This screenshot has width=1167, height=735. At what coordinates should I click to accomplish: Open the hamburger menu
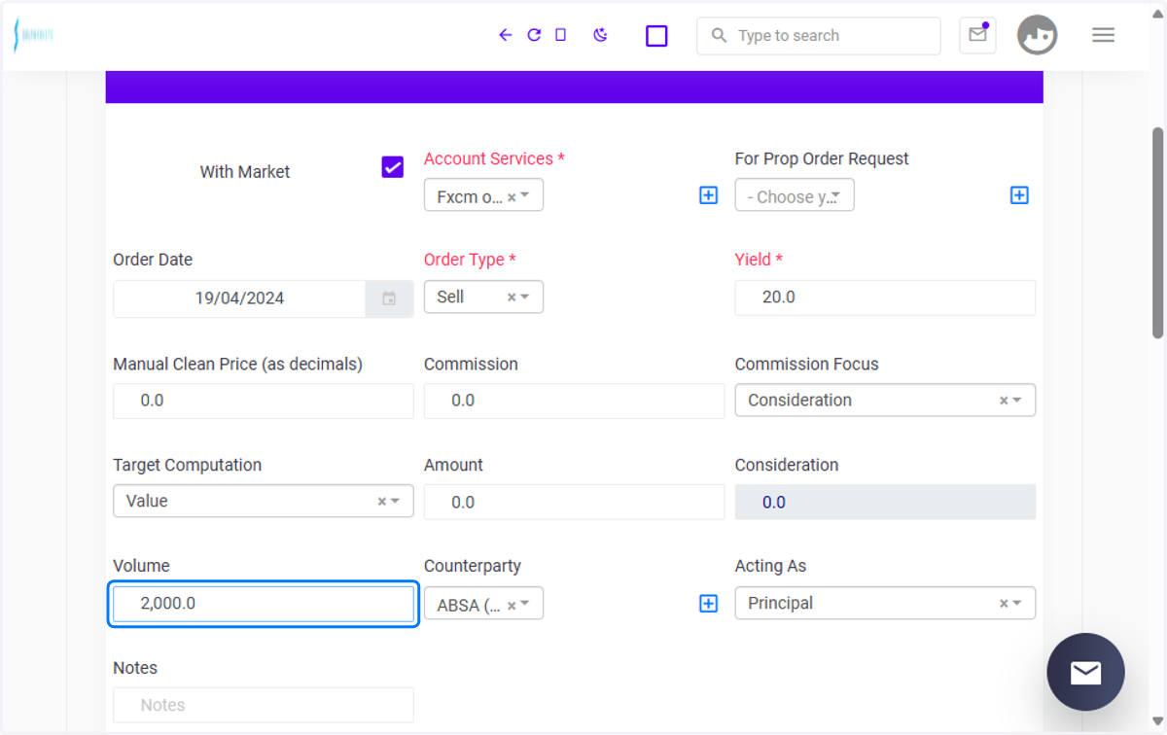(1103, 35)
